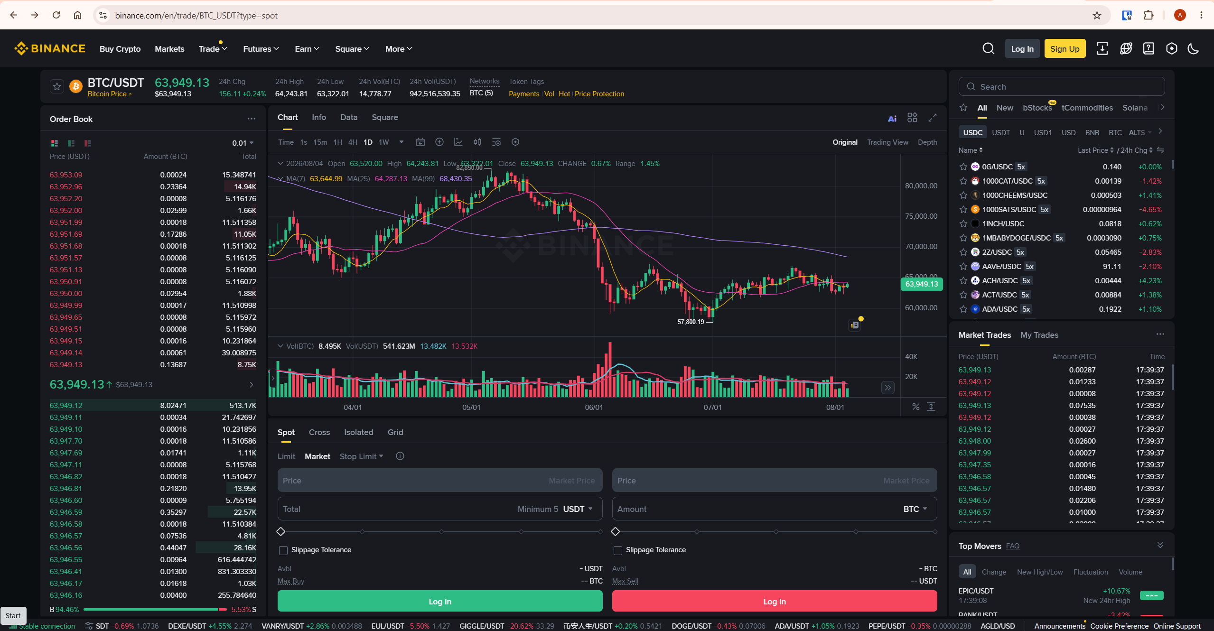Open Market Trades more options
Viewport: 1214px width, 631px height.
(x=1160, y=334)
